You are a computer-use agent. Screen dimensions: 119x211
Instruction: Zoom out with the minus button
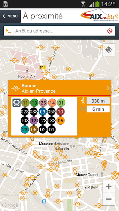point(109,199)
